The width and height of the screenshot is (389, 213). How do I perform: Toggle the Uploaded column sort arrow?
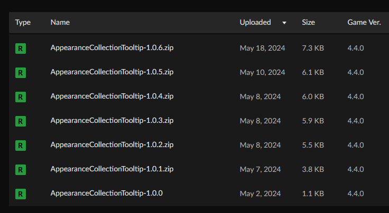coord(284,23)
